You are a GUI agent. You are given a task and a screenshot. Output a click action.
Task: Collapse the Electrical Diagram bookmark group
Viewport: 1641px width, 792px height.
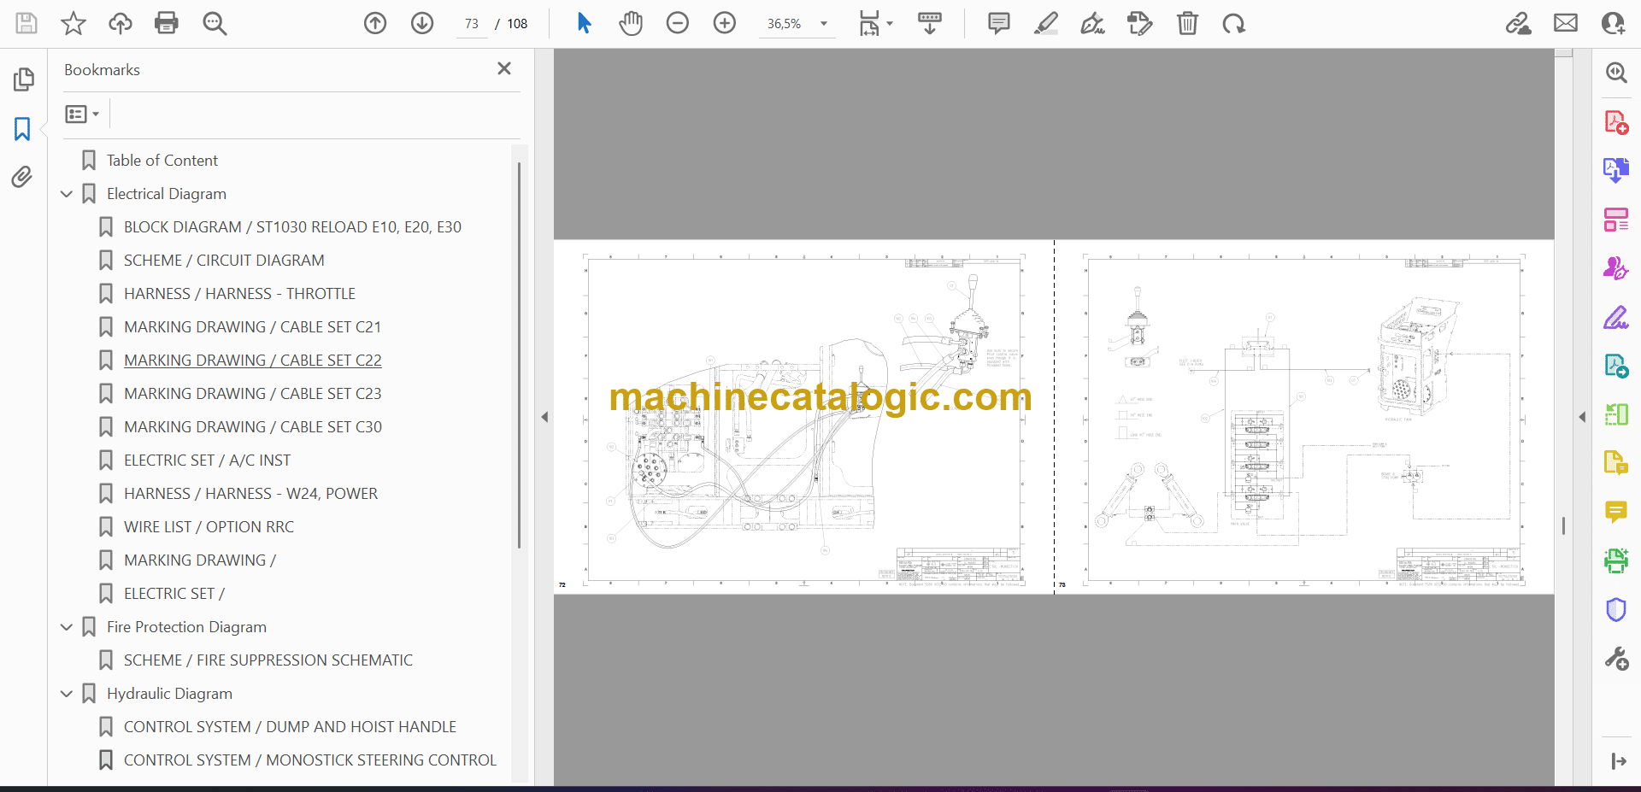[67, 194]
